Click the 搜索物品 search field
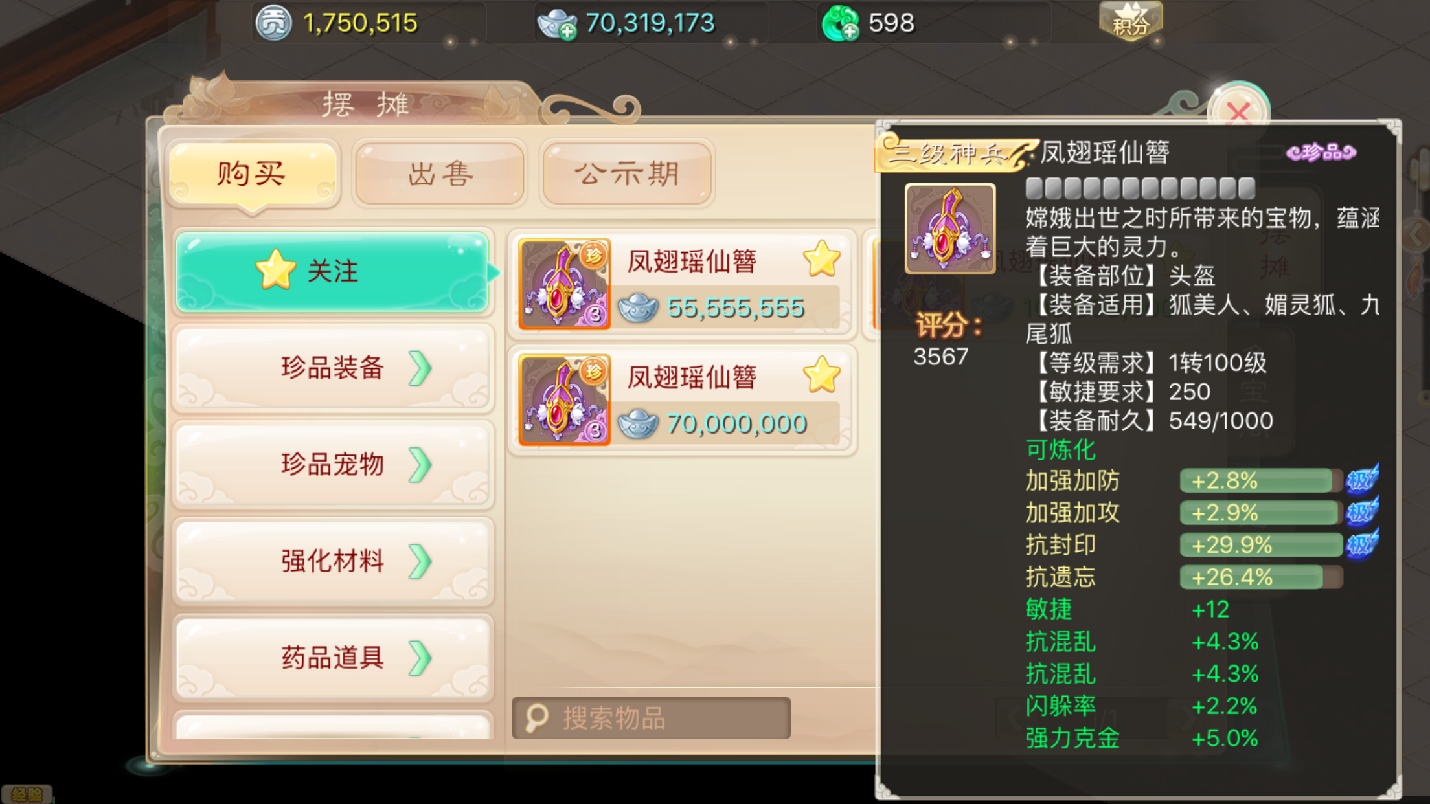 651,718
